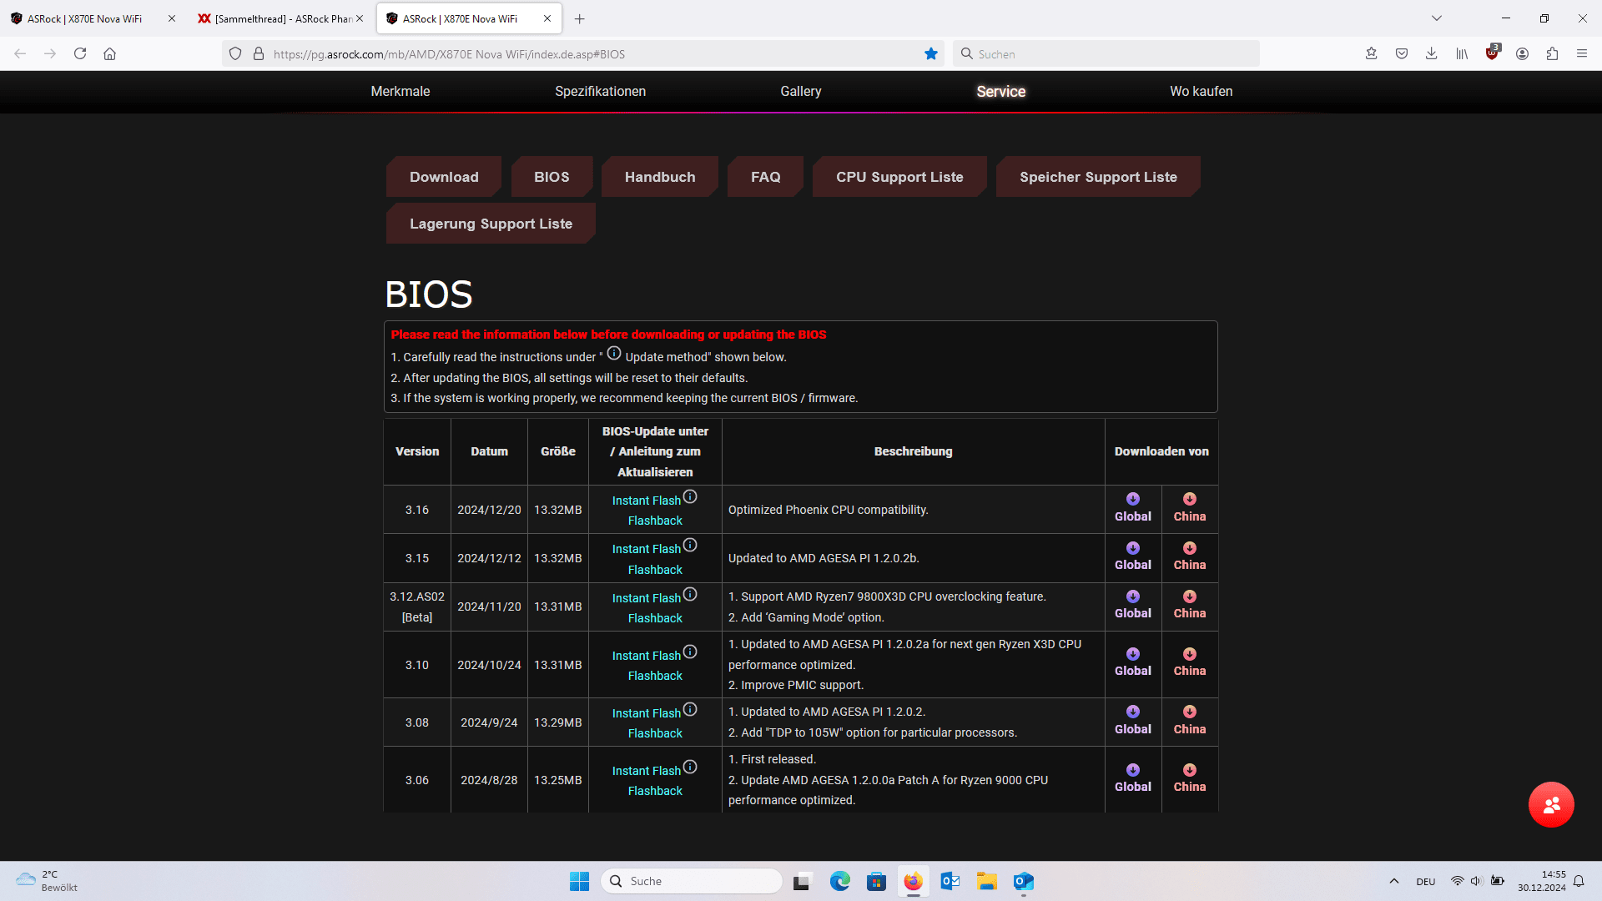1602x901 pixels.
Task: Open Firefox application menu
Action: pos(1581,54)
